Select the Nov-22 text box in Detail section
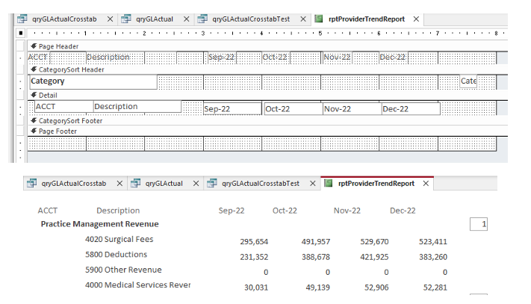This screenshot has width=531, height=304. point(351,109)
